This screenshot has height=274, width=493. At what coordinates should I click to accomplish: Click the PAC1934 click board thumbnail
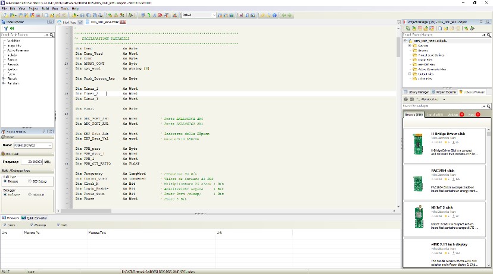pos(418,183)
